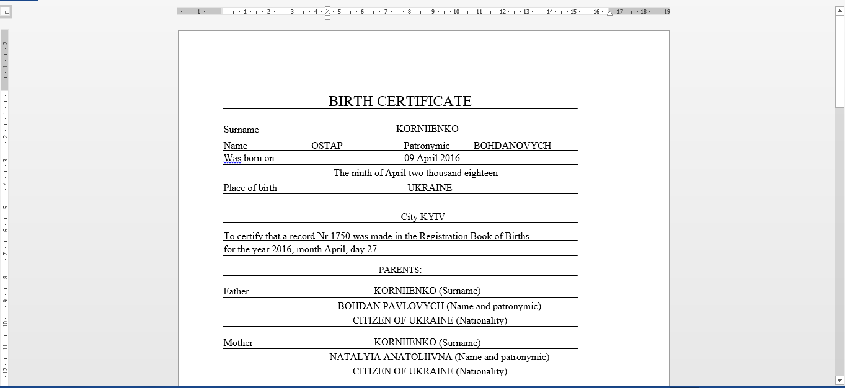Click the "Father" label
The image size is (845, 388).
[236, 291]
